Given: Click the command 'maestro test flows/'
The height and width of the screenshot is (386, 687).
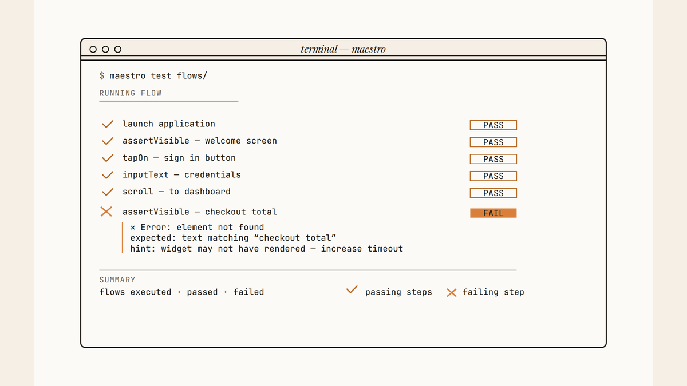Looking at the screenshot, I should [x=158, y=76].
